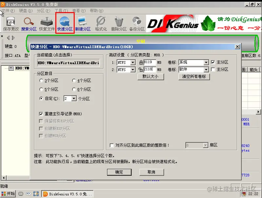
Task: Click the 新建分区 new partition icon
Action: [83, 24]
